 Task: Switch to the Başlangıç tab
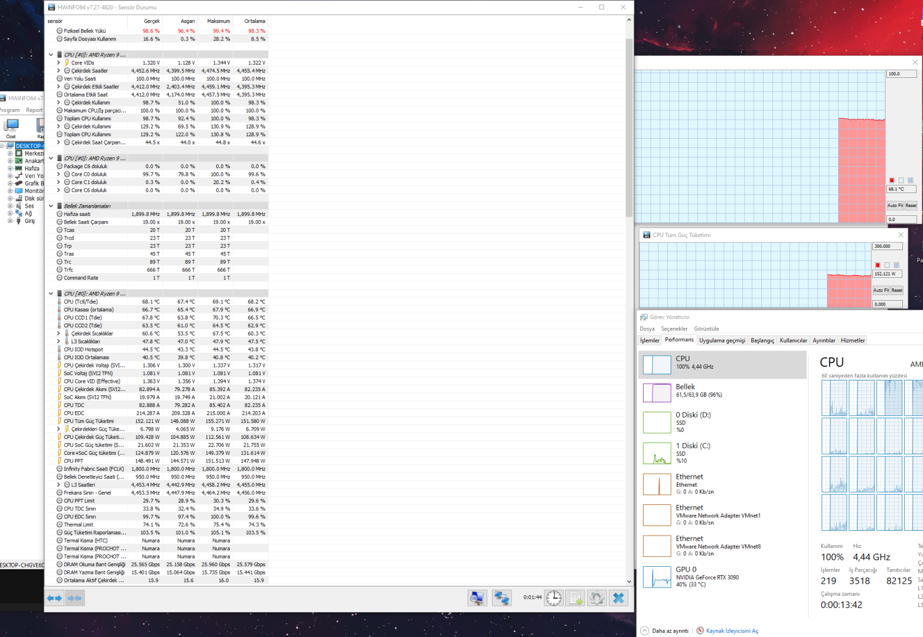click(762, 340)
